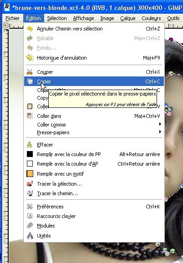Open the Outils menu

point(173,18)
